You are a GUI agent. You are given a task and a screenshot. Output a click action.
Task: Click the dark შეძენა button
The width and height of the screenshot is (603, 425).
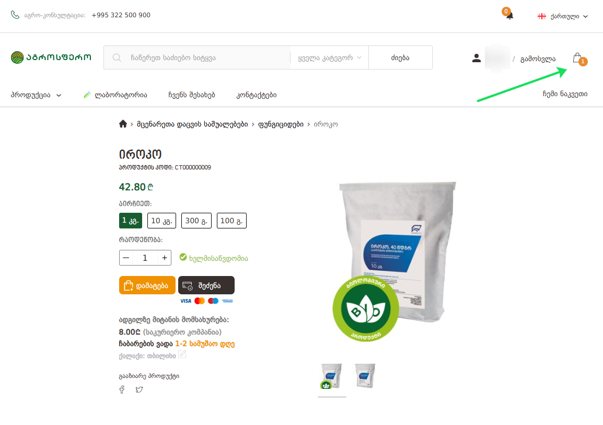click(206, 285)
